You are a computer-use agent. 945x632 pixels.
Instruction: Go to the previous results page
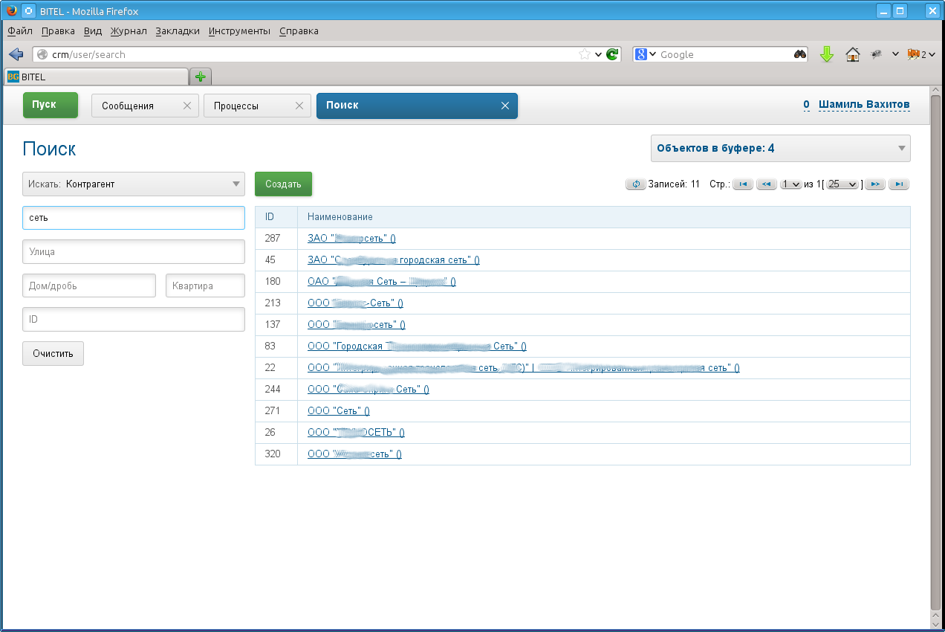[767, 184]
